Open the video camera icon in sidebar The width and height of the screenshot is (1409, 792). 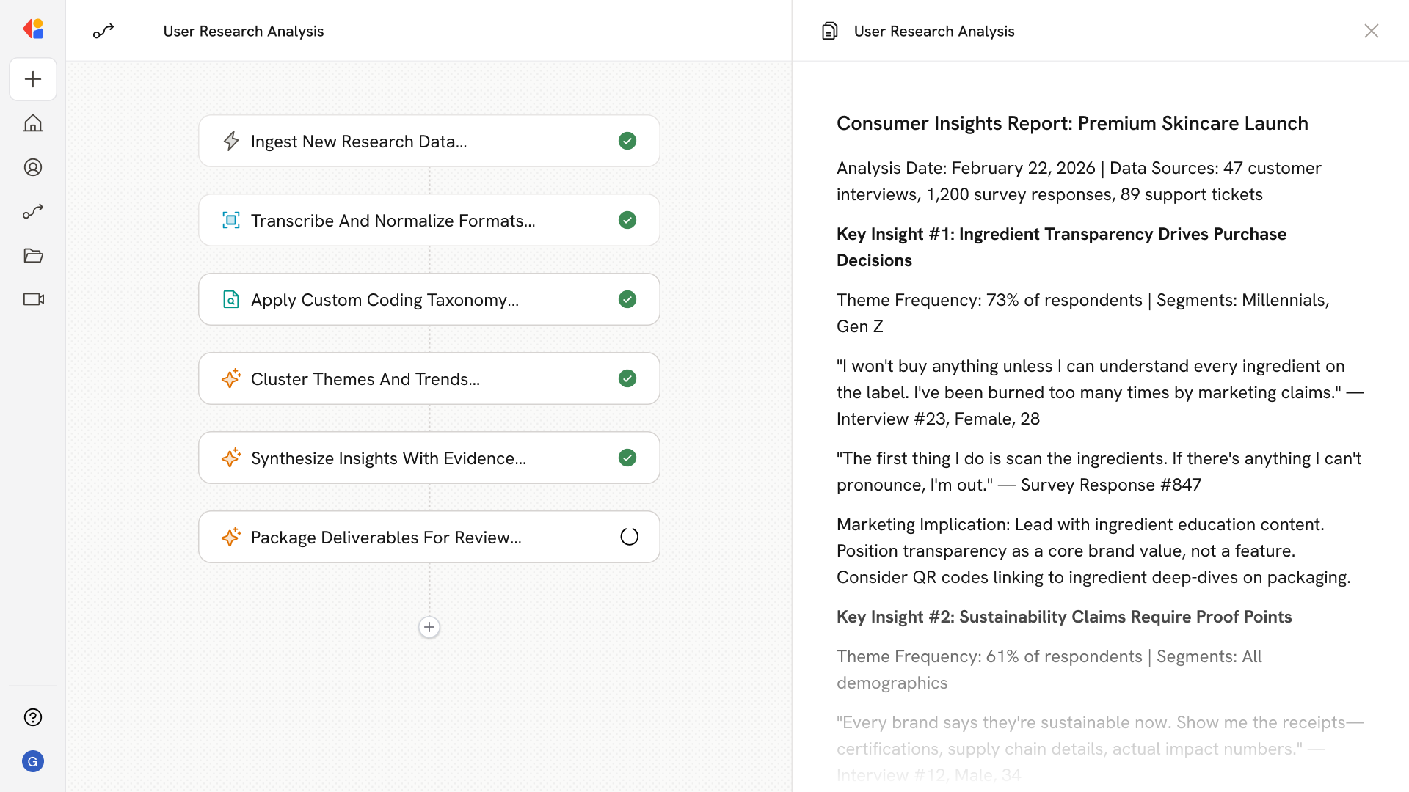click(x=33, y=299)
